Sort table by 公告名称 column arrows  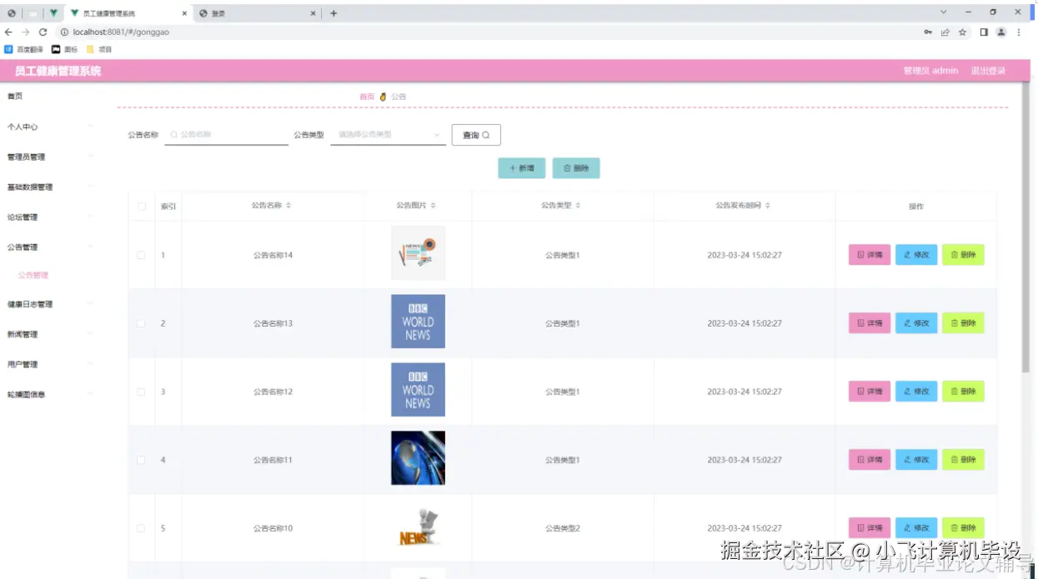[x=288, y=206]
